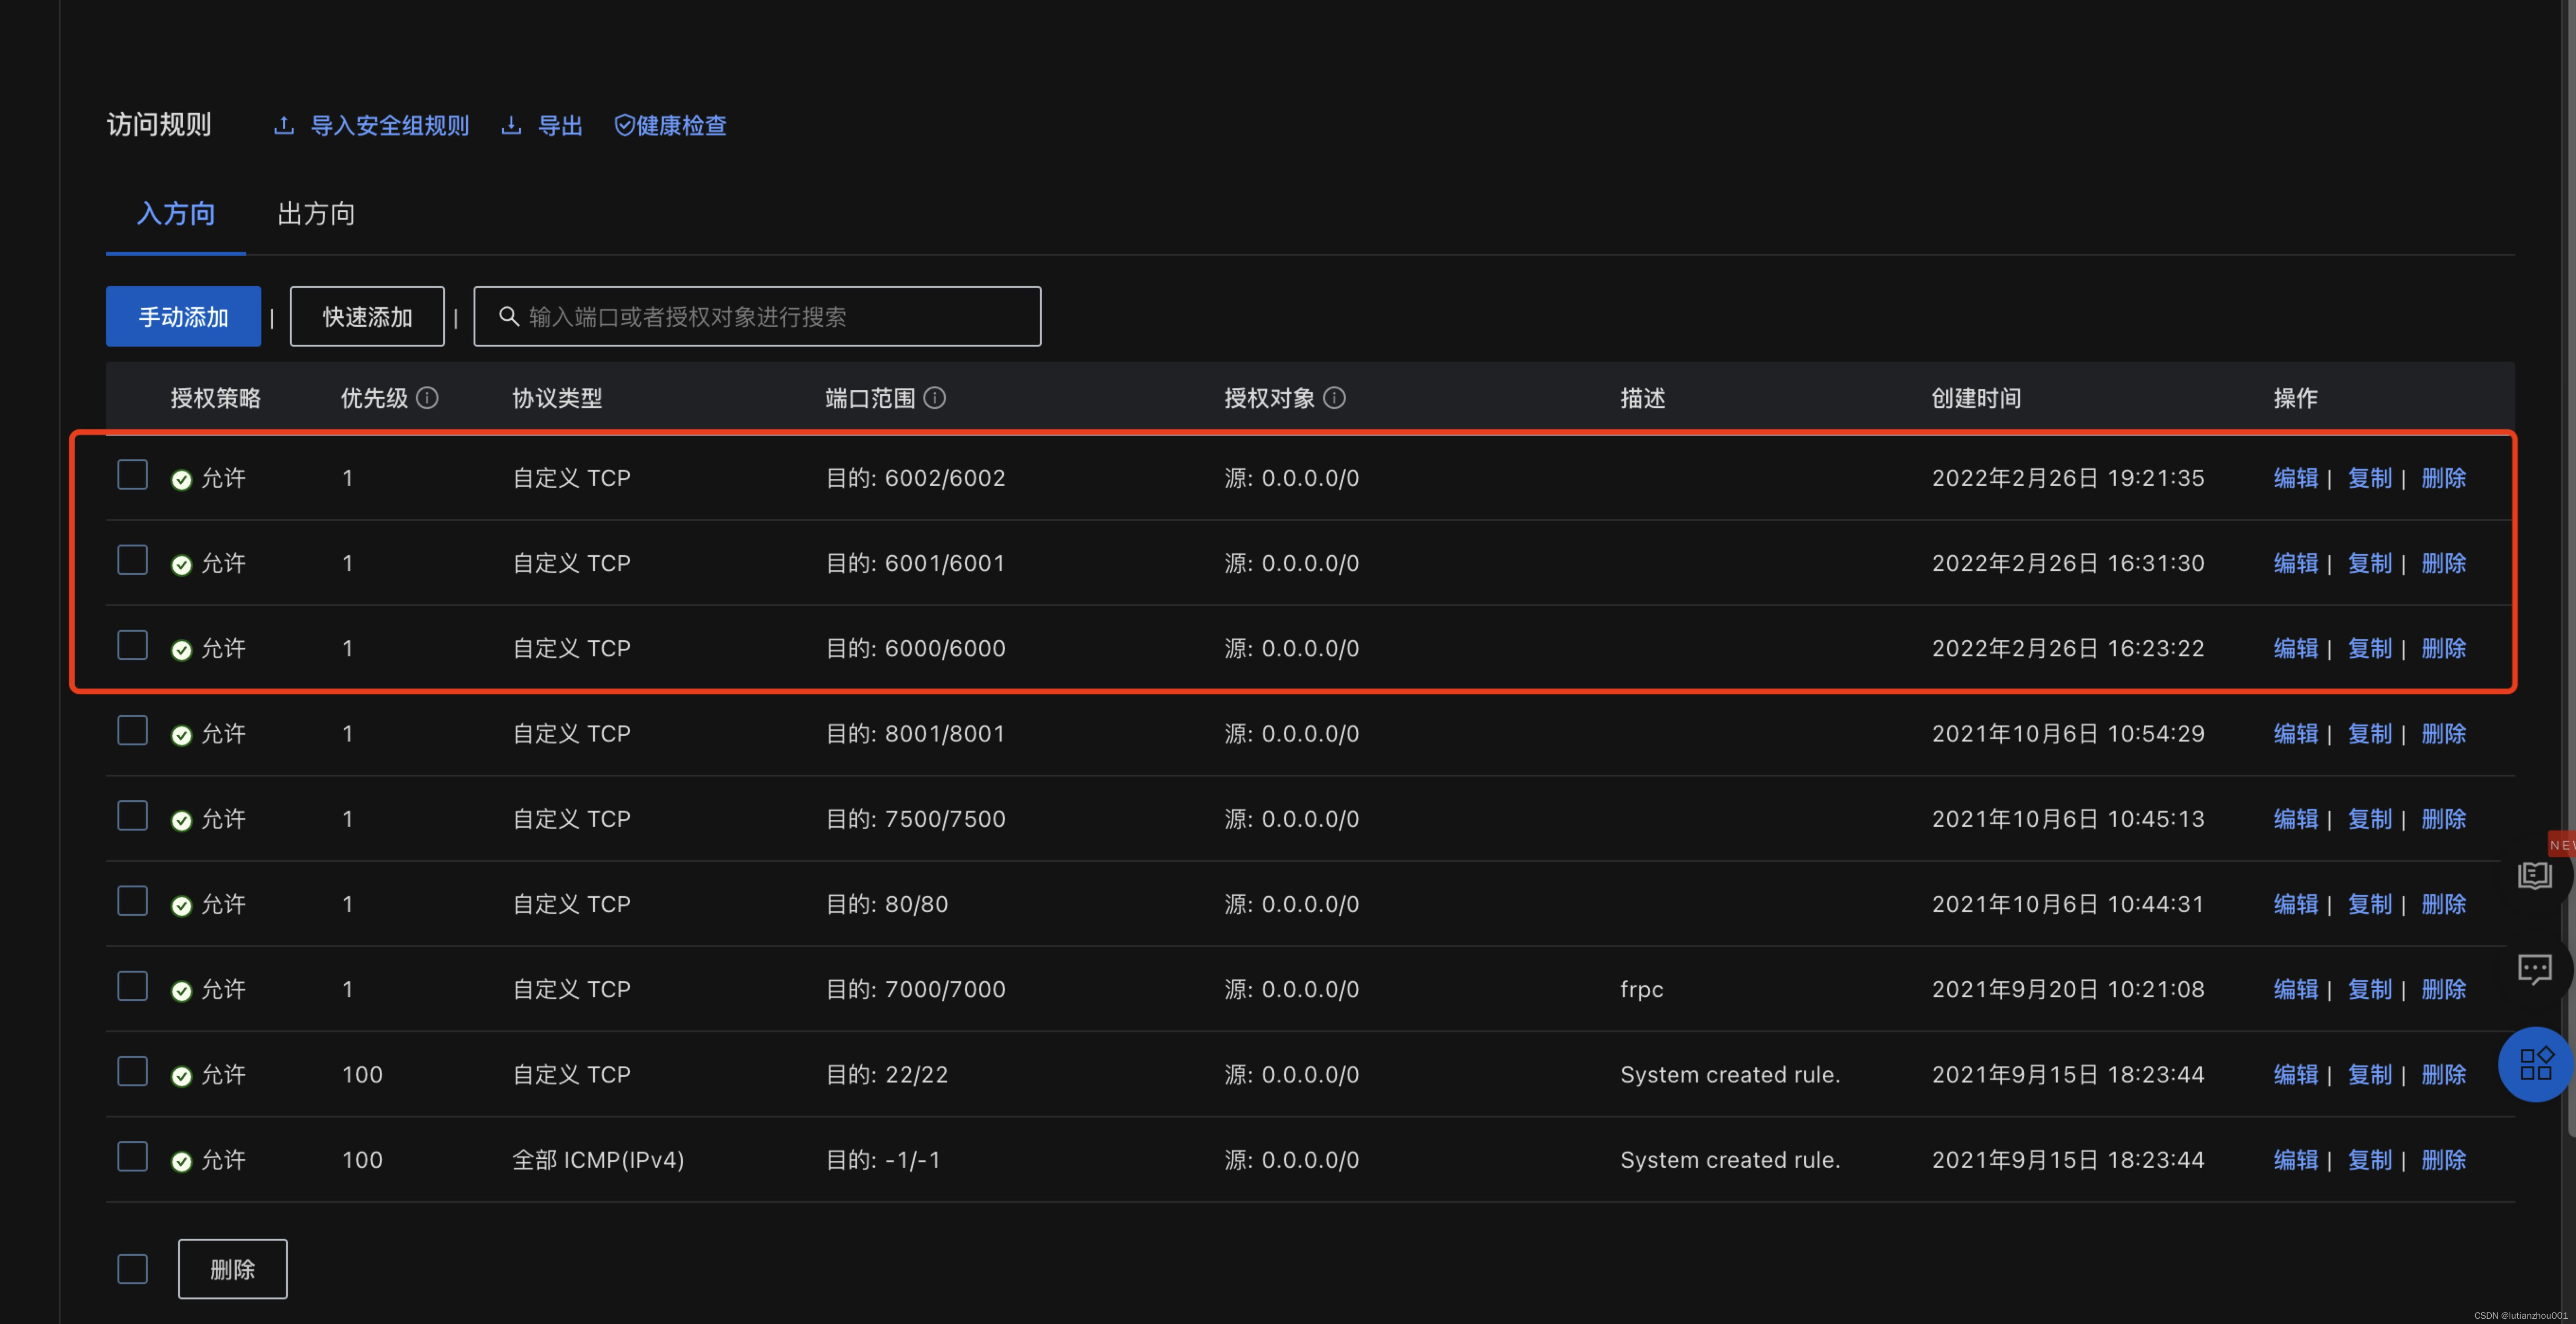Click the import security group rules upload icon
2576x1324 pixels.
coord(284,125)
